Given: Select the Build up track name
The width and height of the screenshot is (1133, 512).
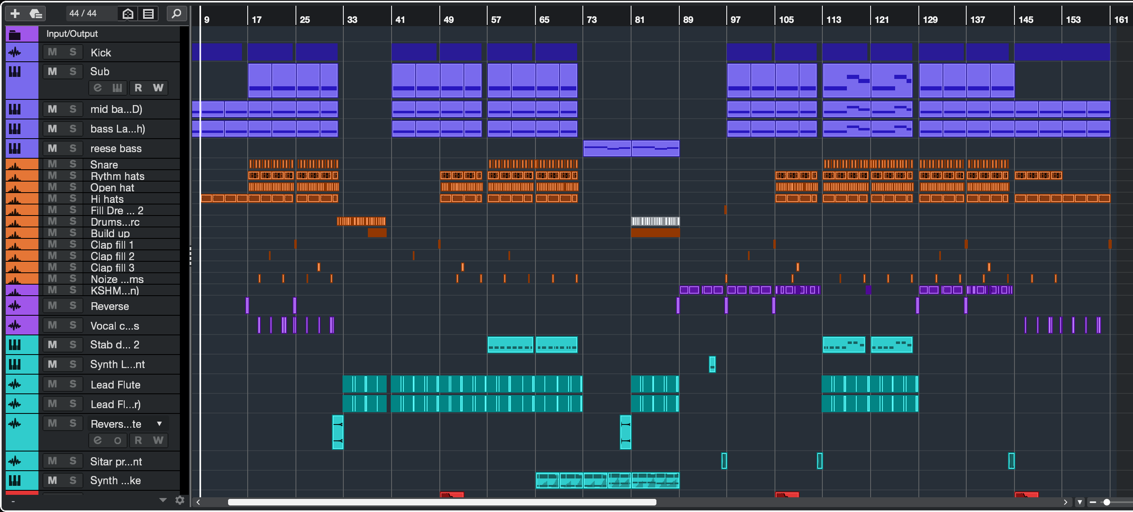Looking at the screenshot, I should coord(110,234).
